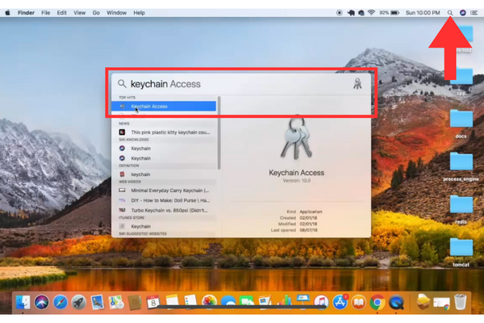Open Siri from the menu bar
The width and height of the screenshot is (484, 323).
(x=462, y=13)
